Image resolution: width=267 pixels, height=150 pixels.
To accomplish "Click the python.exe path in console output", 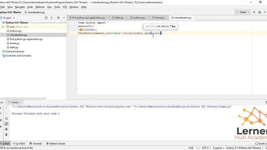I will 72,107.
